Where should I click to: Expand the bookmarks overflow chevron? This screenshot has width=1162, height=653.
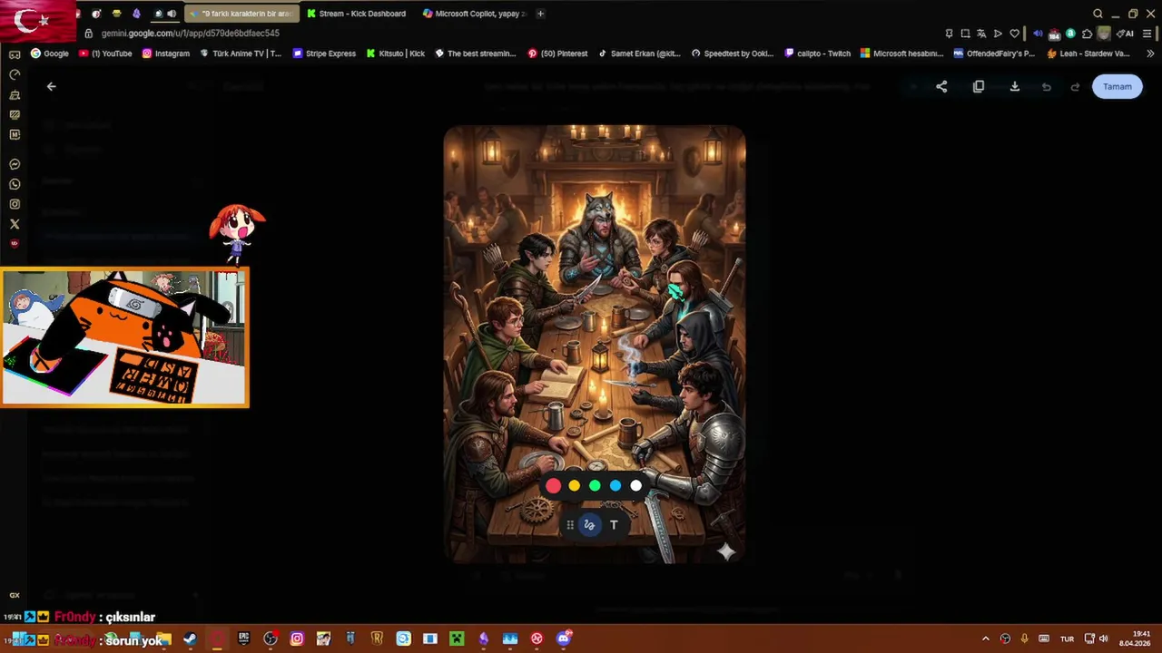pos(1148,54)
